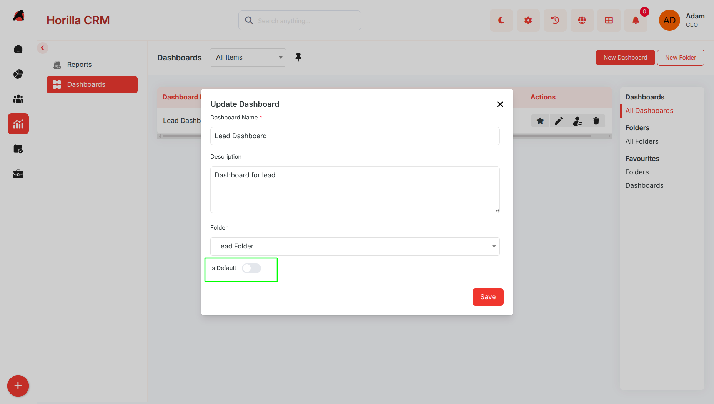Click the pin icon next to All Items
Screen dimensions: 714x404
[298, 58]
